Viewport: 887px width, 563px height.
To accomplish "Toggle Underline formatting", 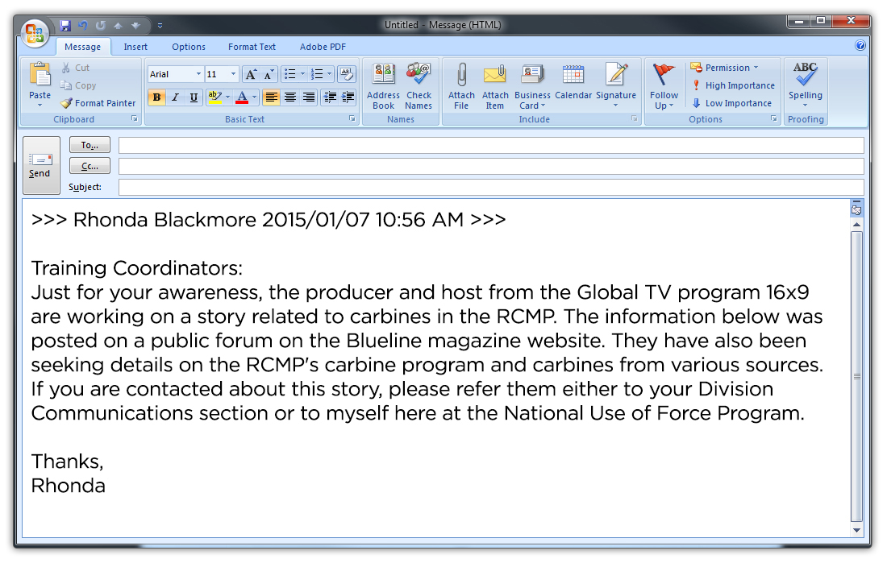I will pos(194,97).
